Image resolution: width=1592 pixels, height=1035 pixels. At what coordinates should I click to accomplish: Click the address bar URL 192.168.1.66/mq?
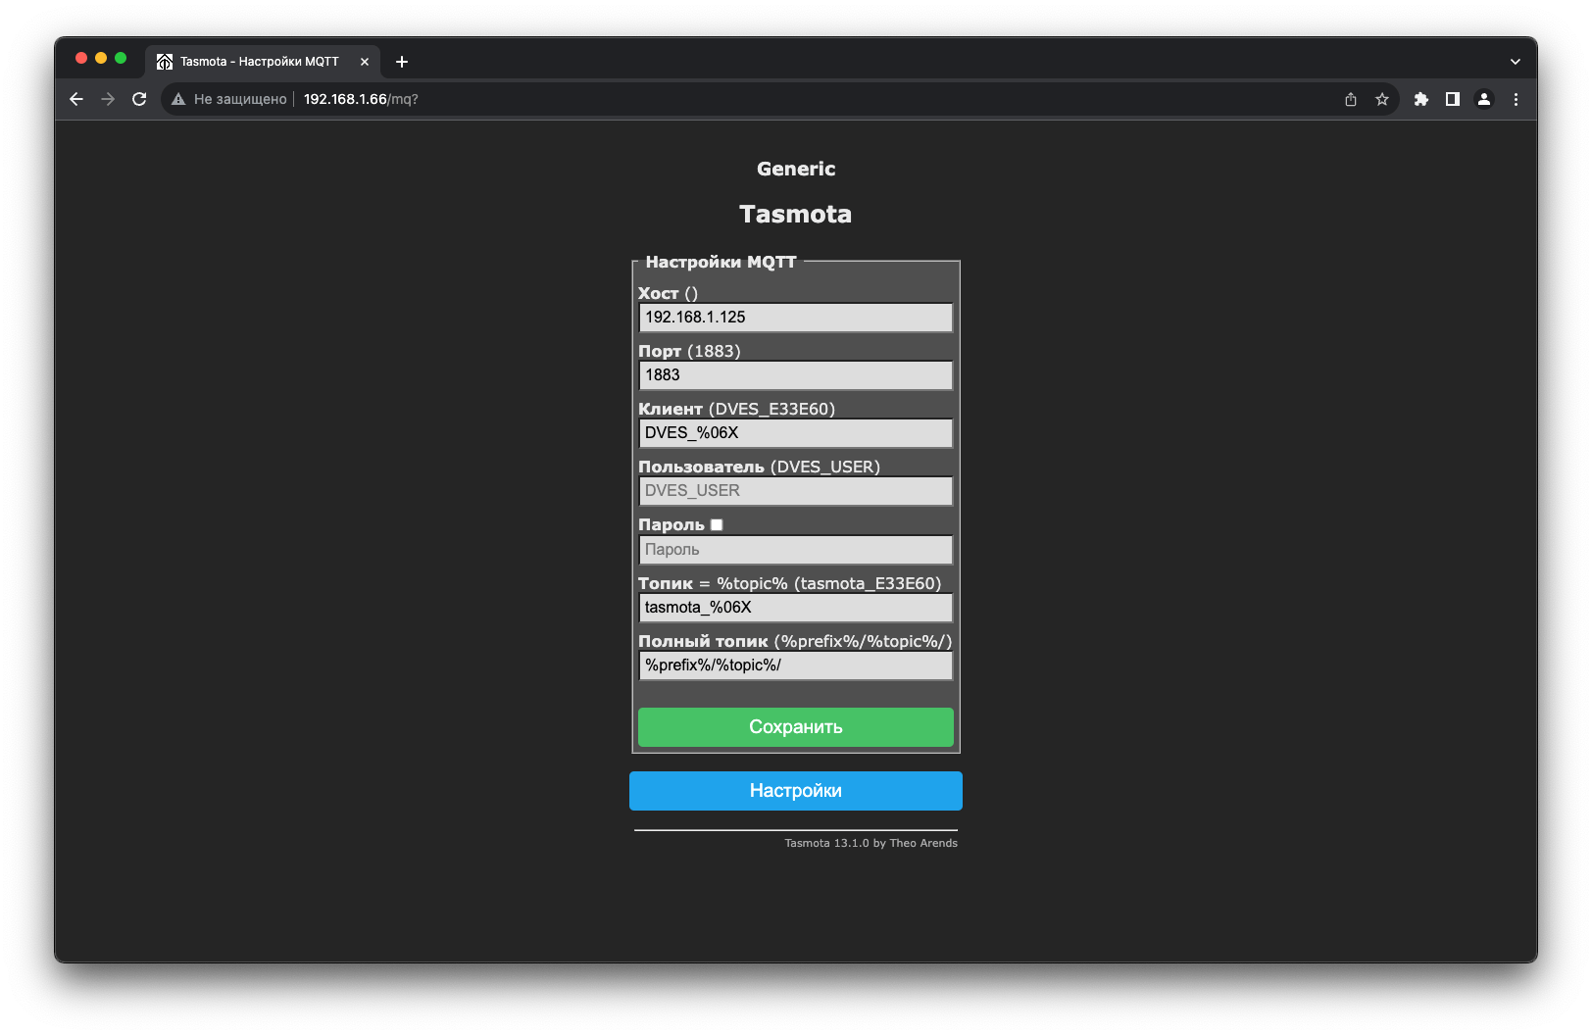361,99
